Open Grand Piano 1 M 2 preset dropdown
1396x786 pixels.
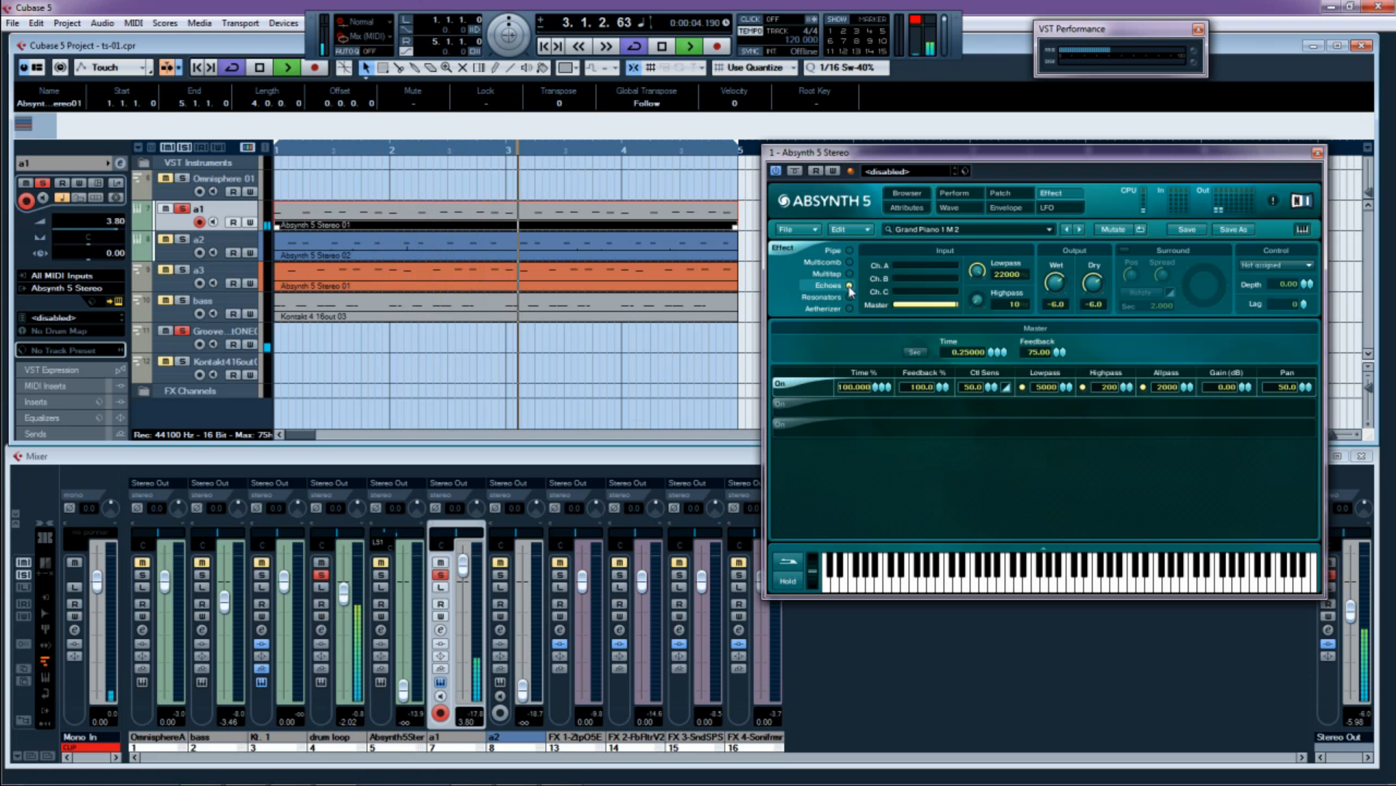[968, 229]
